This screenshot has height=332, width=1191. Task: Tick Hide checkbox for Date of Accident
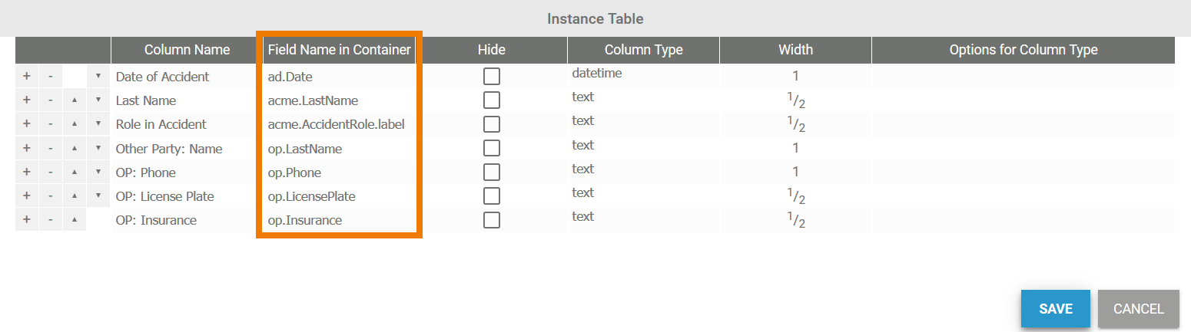click(492, 77)
